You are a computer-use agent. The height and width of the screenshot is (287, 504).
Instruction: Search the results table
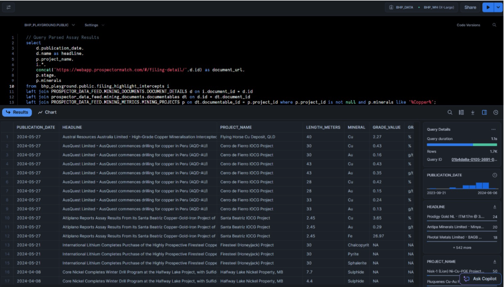[x=450, y=112]
